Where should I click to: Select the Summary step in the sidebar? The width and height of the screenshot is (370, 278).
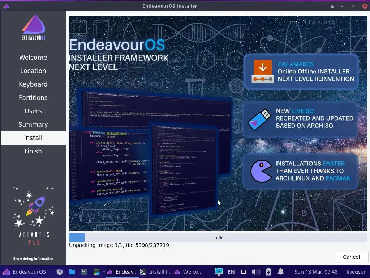(33, 125)
